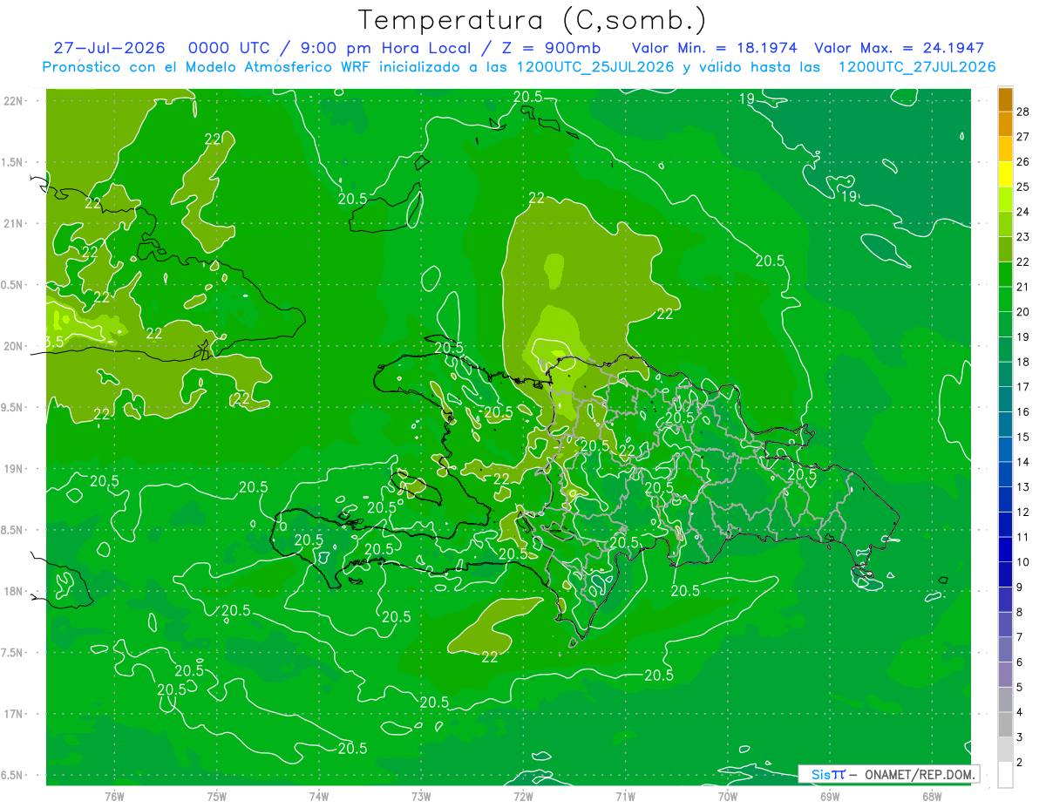Click the legend scale value '12'
Viewport: 1046px width, 808px height.
[1023, 512]
